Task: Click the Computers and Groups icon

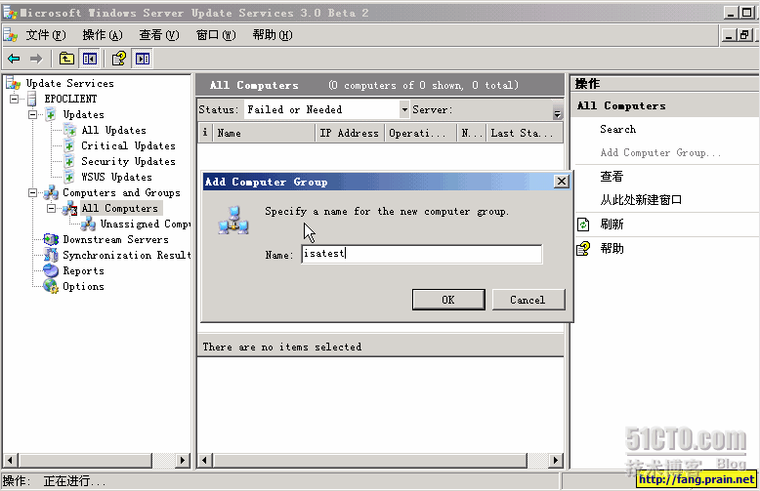Action: click(x=51, y=192)
